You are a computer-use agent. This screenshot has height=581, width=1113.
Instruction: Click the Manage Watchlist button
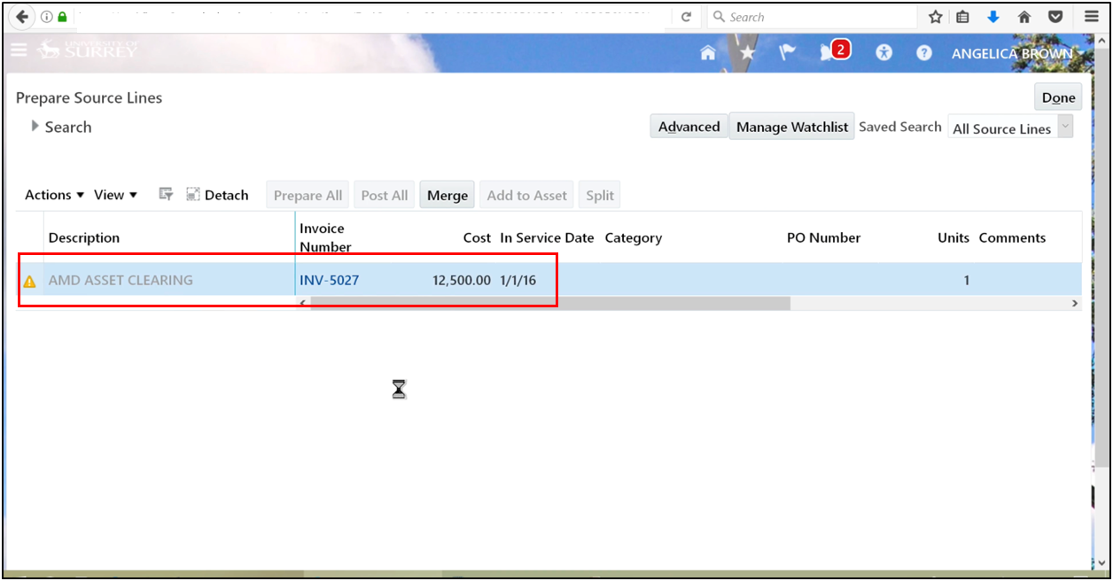791,127
